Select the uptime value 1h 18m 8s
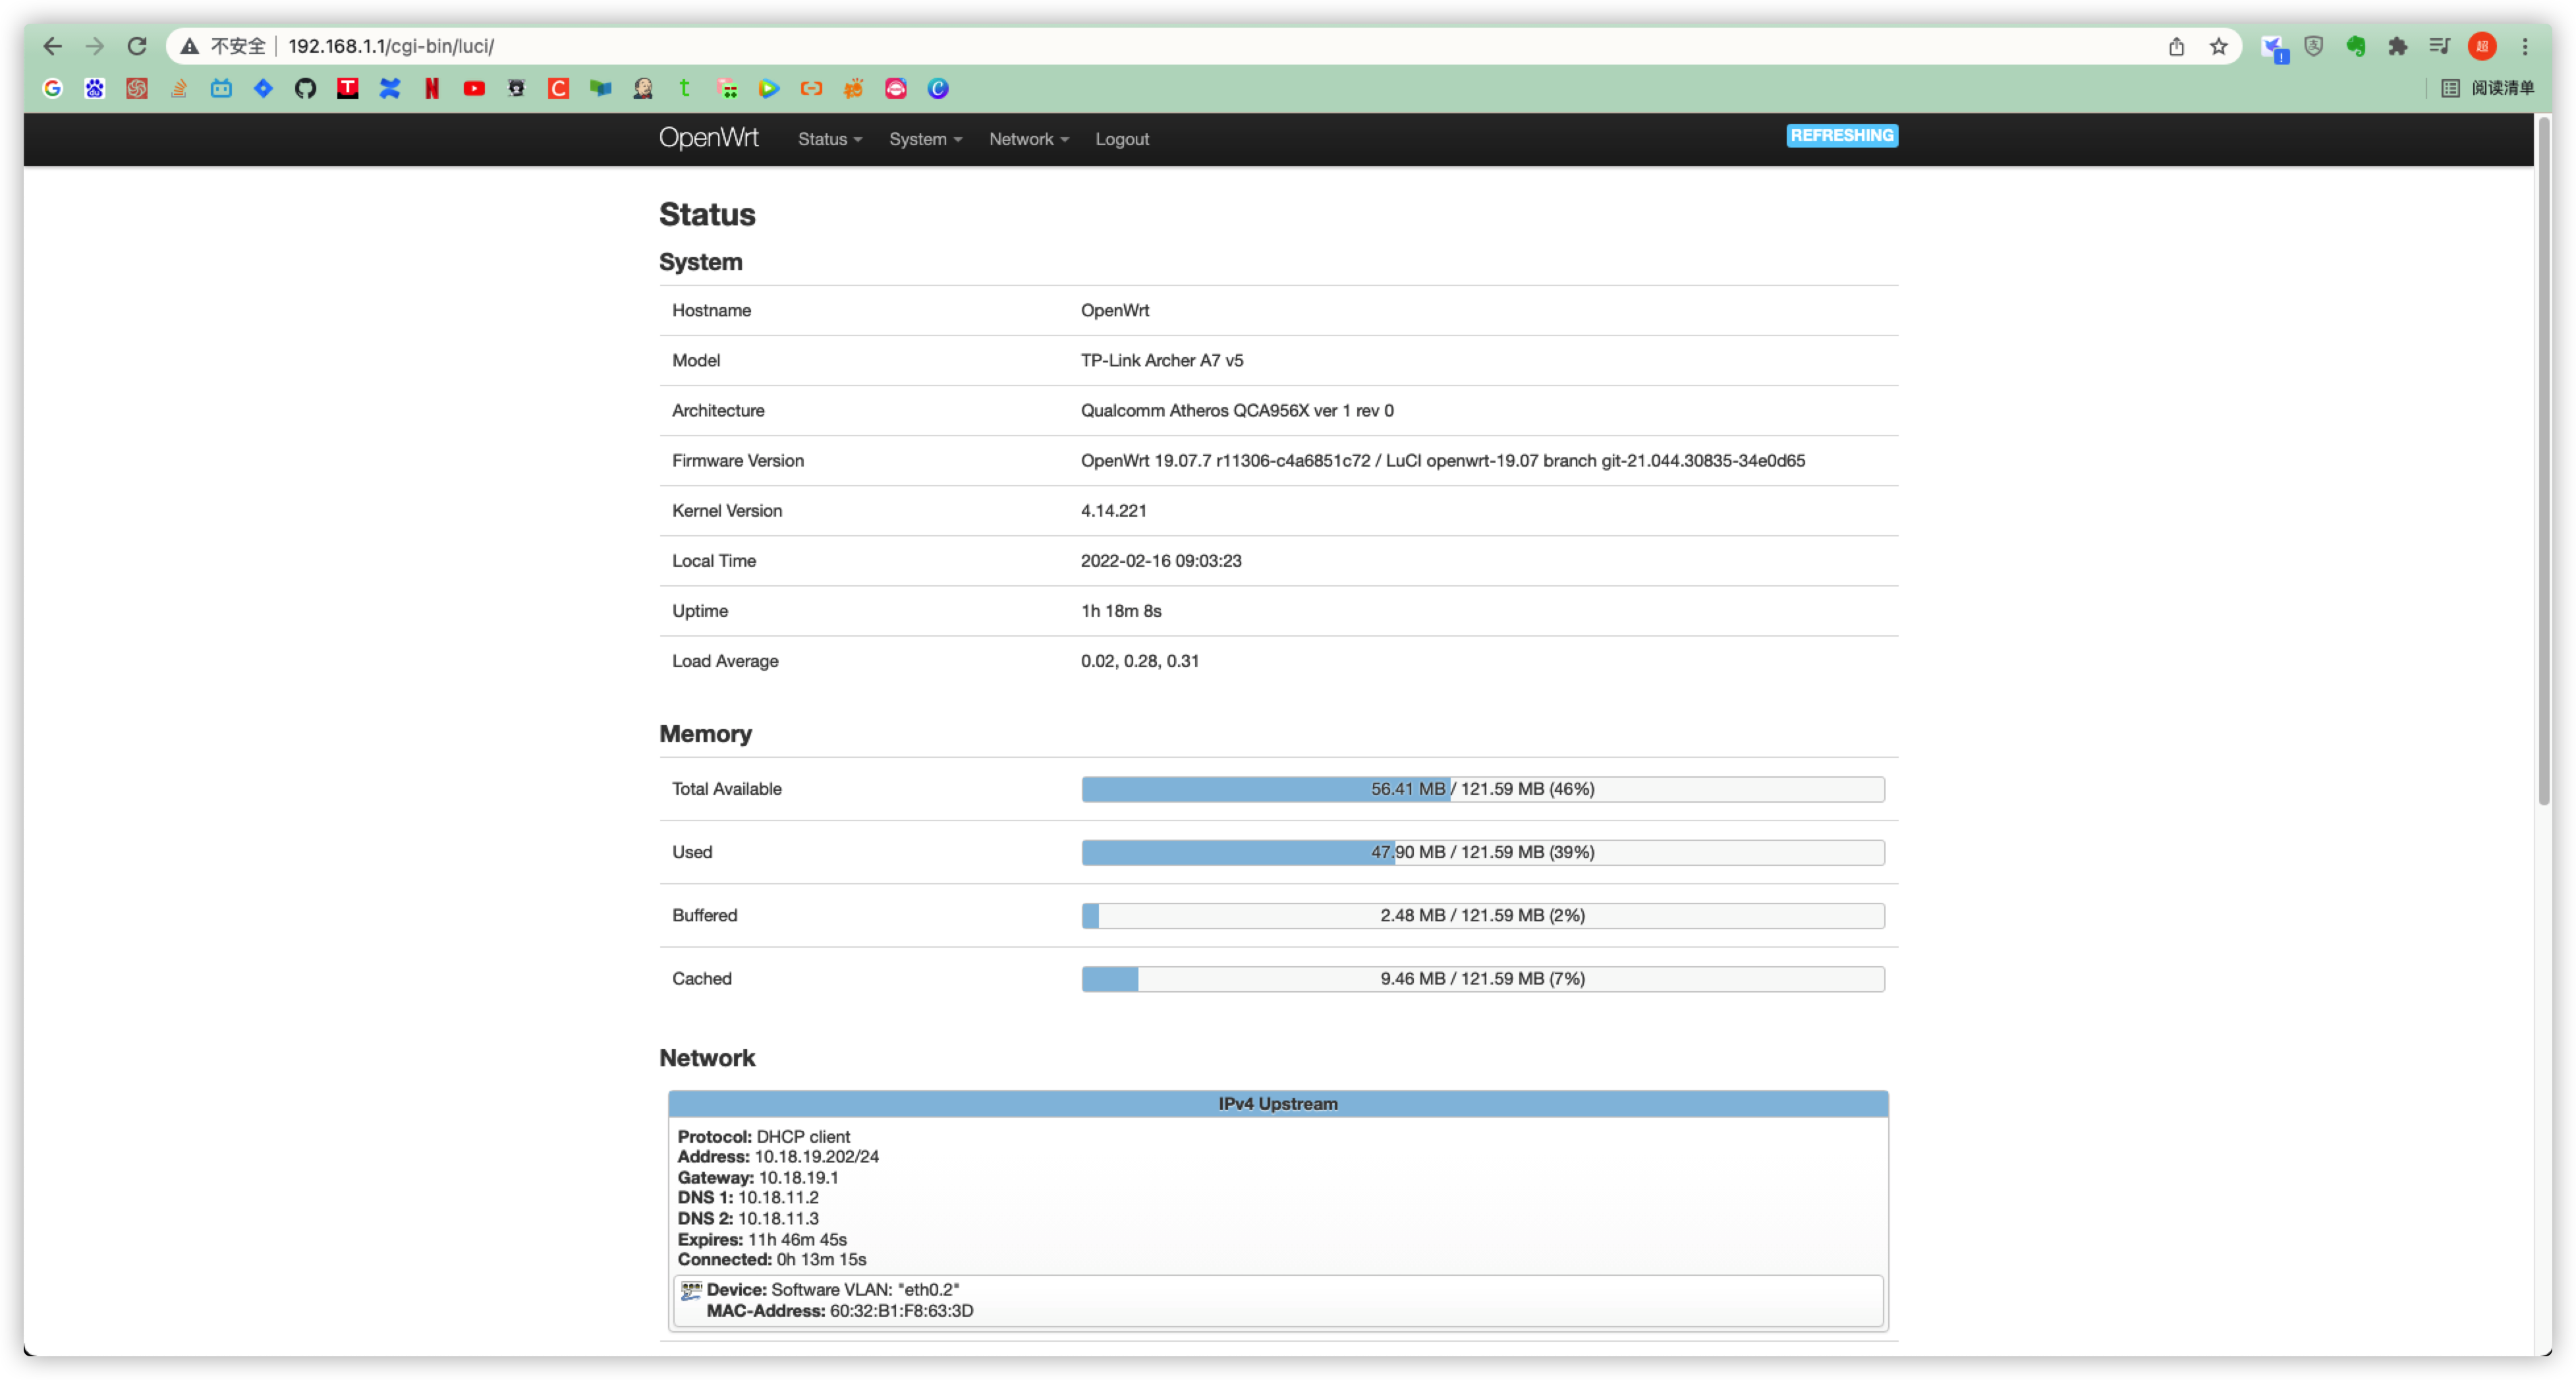This screenshot has height=1380, width=2576. (1121, 611)
